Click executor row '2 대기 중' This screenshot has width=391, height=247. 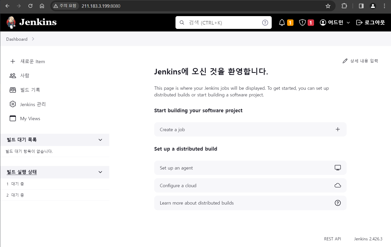[55, 195]
